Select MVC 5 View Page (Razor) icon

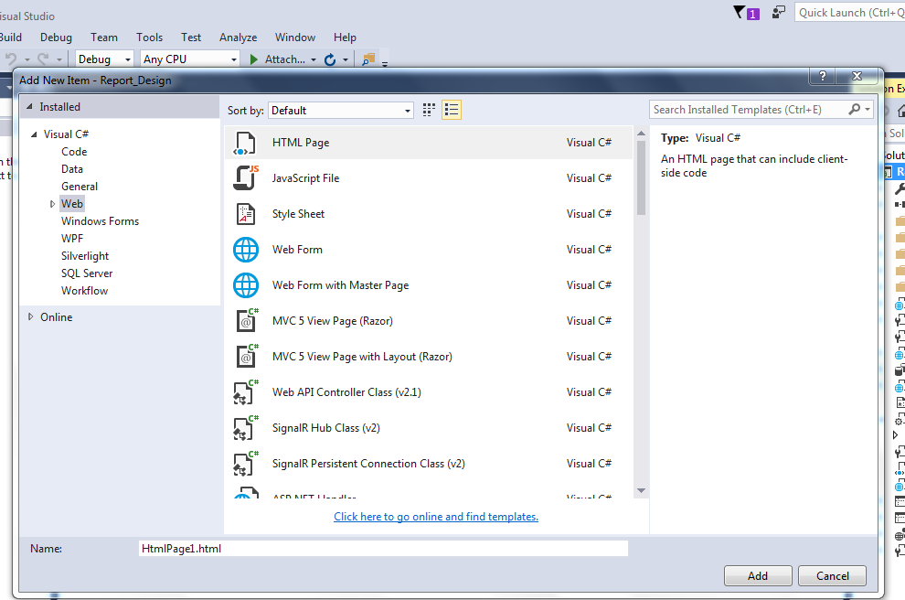[x=247, y=320]
